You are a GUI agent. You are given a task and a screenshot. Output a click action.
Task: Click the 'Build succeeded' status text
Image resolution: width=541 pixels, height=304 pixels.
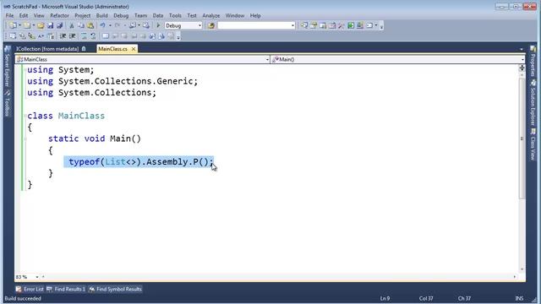pos(23,298)
